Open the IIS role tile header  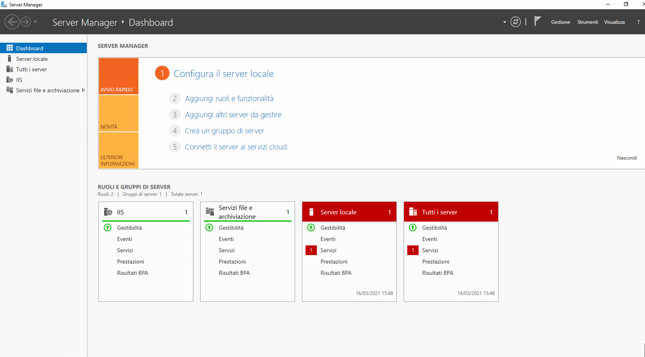[x=146, y=212]
